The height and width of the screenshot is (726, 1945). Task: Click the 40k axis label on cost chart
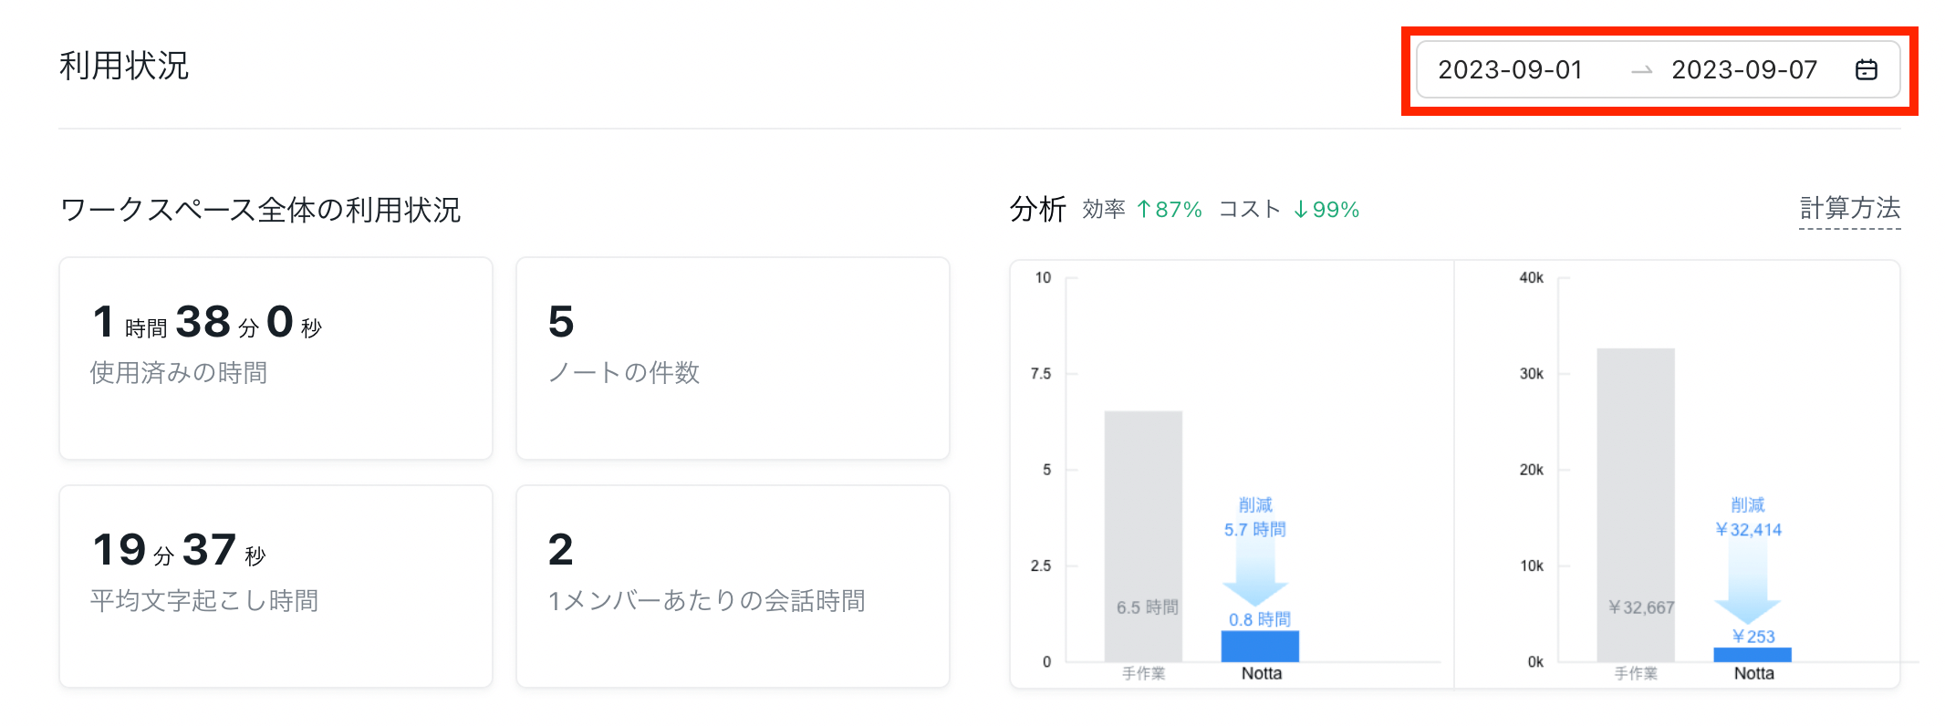[x=1531, y=277]
